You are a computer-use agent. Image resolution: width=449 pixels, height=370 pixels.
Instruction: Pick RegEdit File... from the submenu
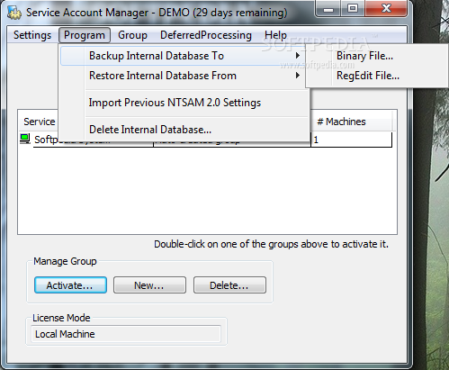pyautogui.click(x=376, y=76)
